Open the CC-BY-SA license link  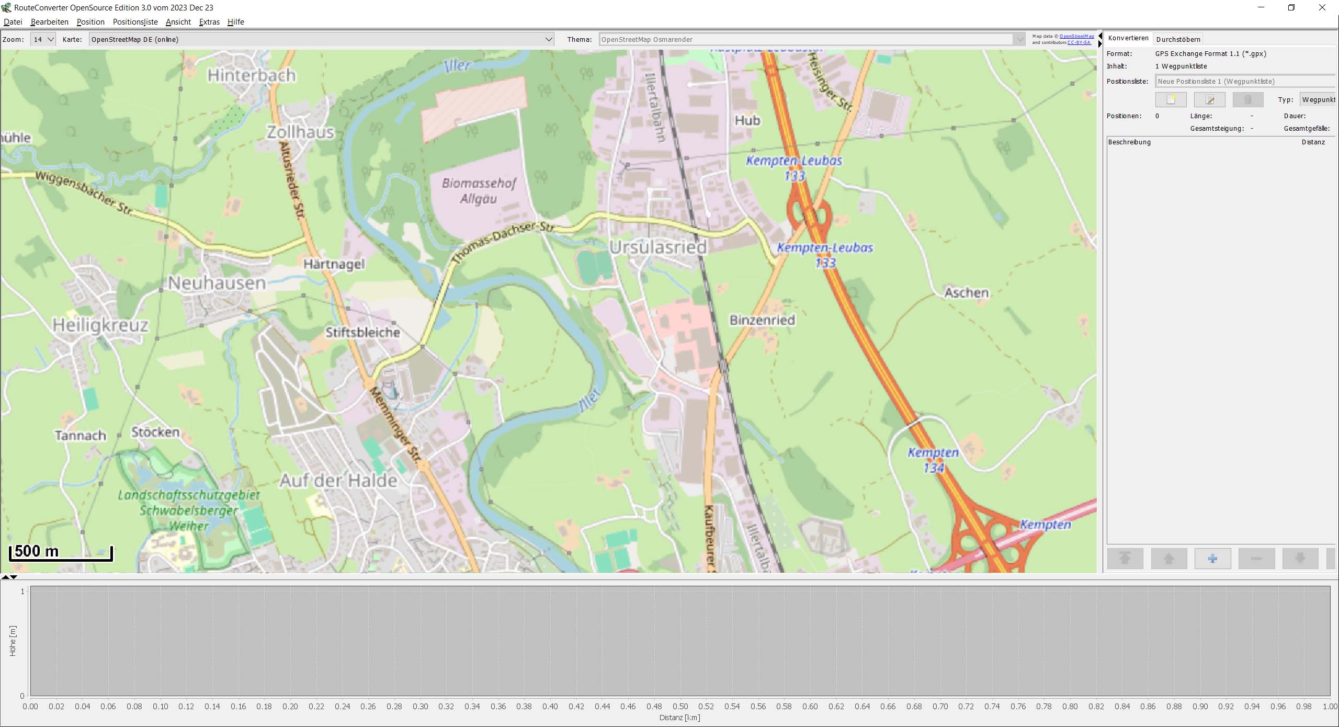click(x=1079, y=42)
